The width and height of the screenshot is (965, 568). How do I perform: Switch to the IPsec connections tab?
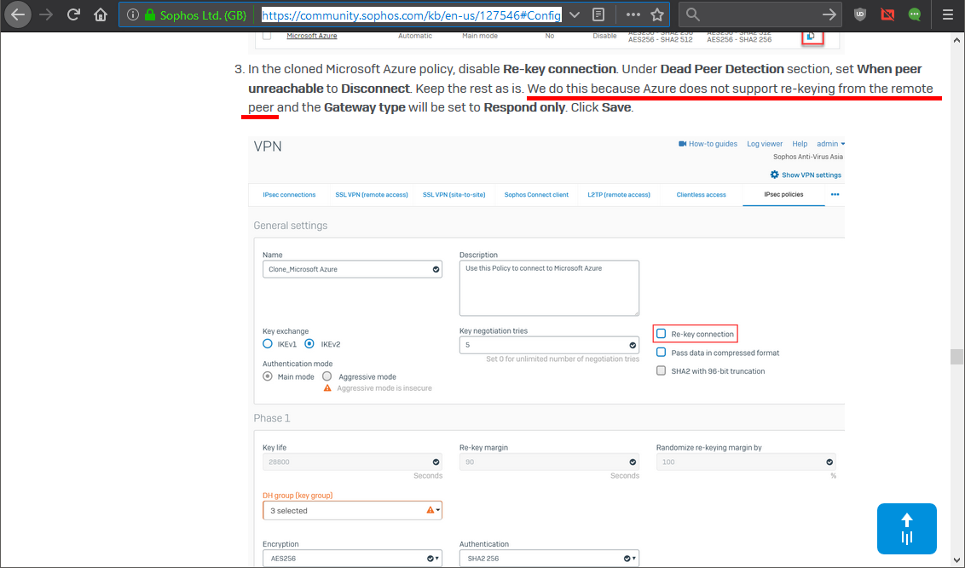(x=288, y=194)
